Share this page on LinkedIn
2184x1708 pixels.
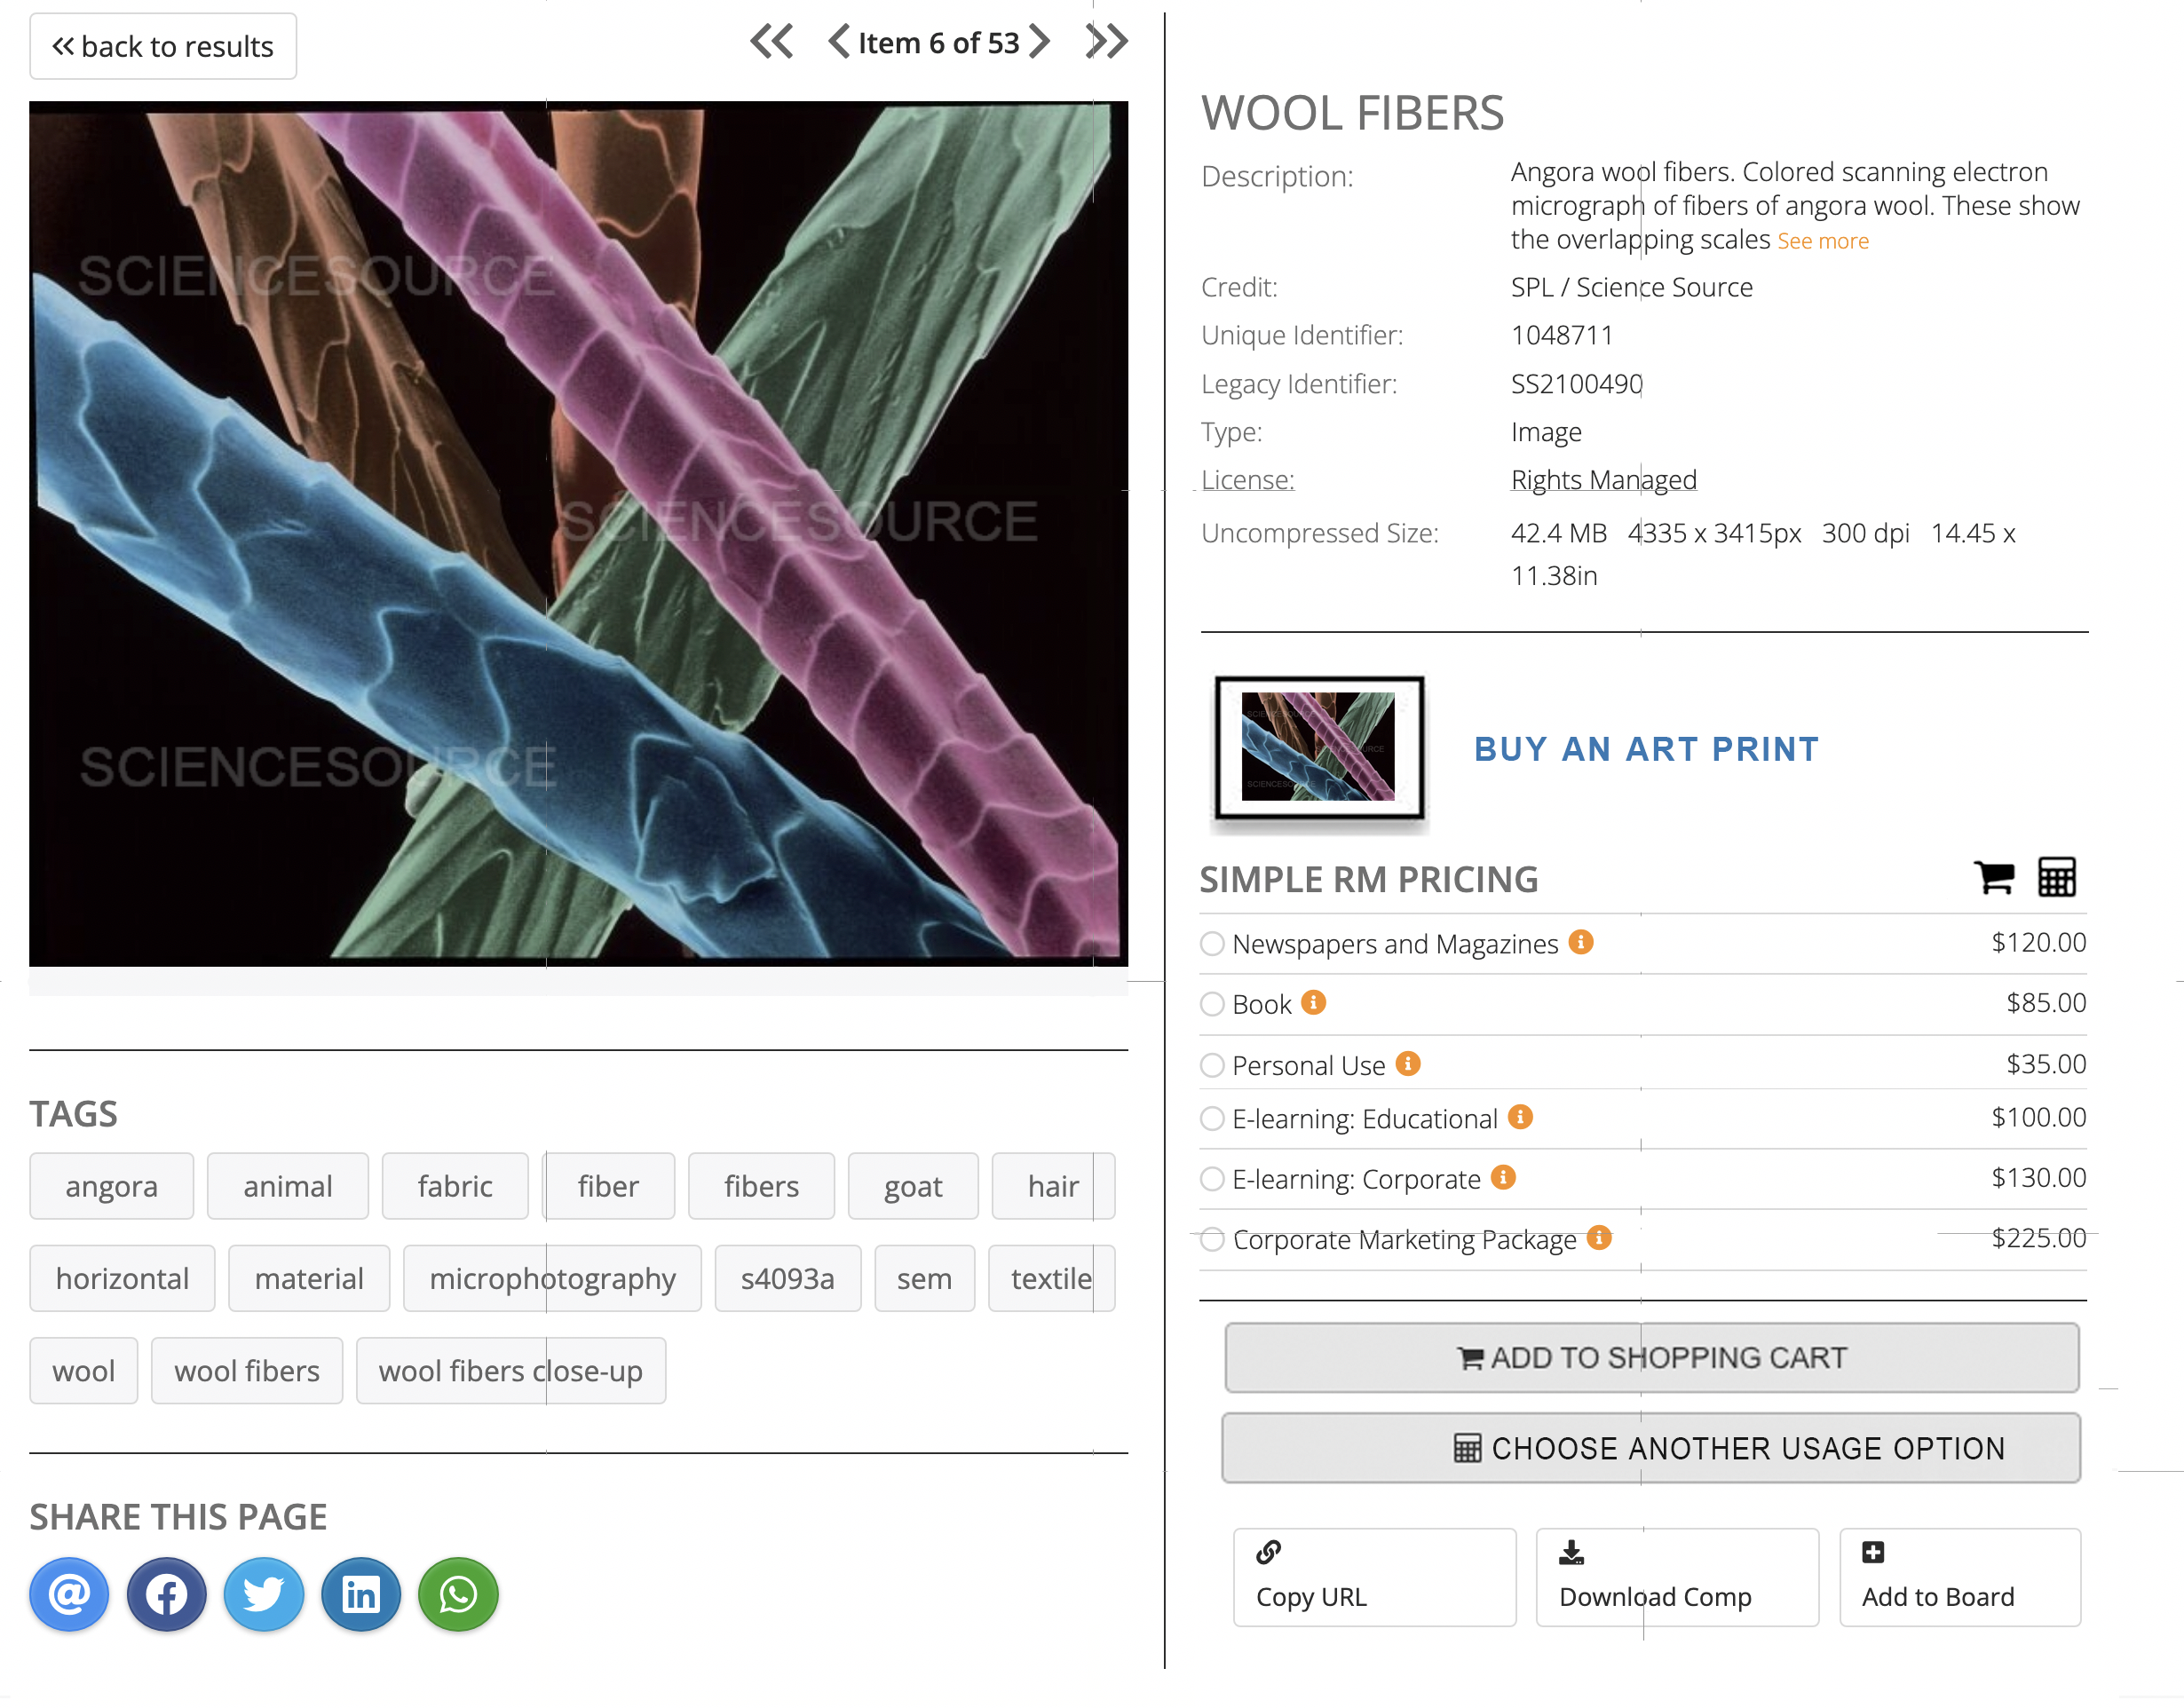tap(361, 1594)
